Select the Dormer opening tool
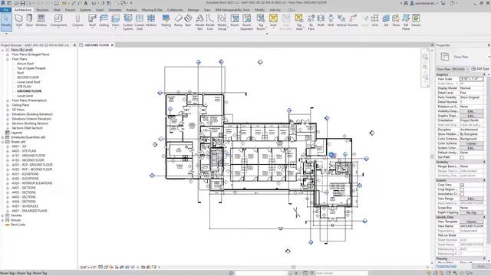Screen dimensions: 491x276 (x=353, y=21)
